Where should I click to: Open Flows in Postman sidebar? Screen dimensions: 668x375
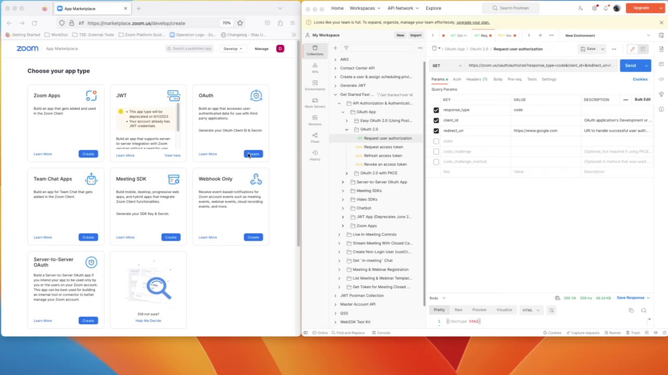point(315,138)
